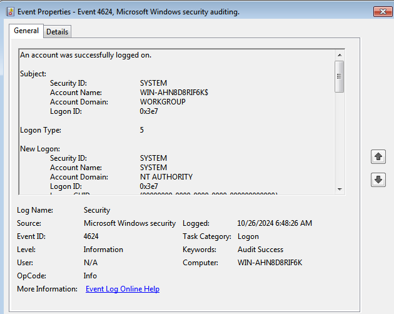The height and width of the screenshot is (314, 394).
Task: Switch to the Details tab
Action: (x=57, y=32)
